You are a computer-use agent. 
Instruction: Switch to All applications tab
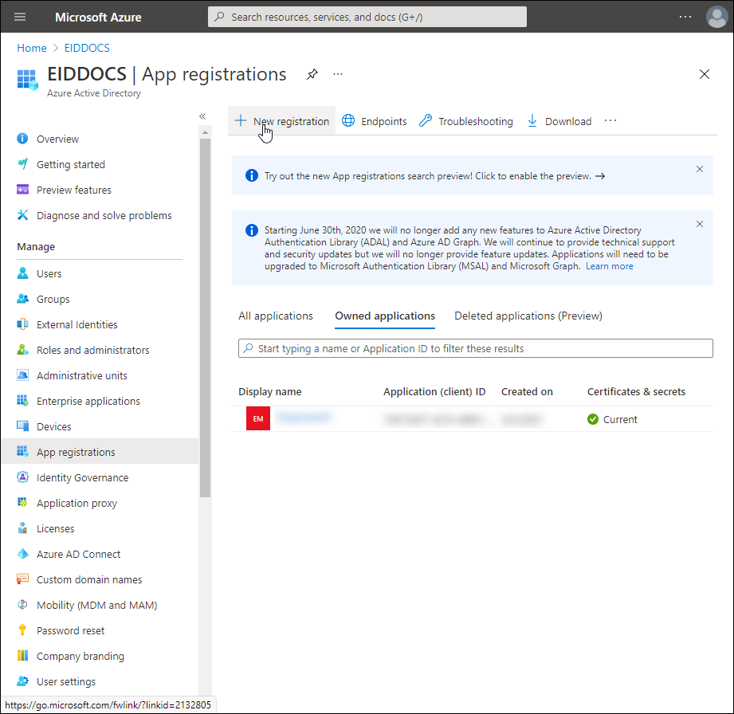tap(276, 316)
